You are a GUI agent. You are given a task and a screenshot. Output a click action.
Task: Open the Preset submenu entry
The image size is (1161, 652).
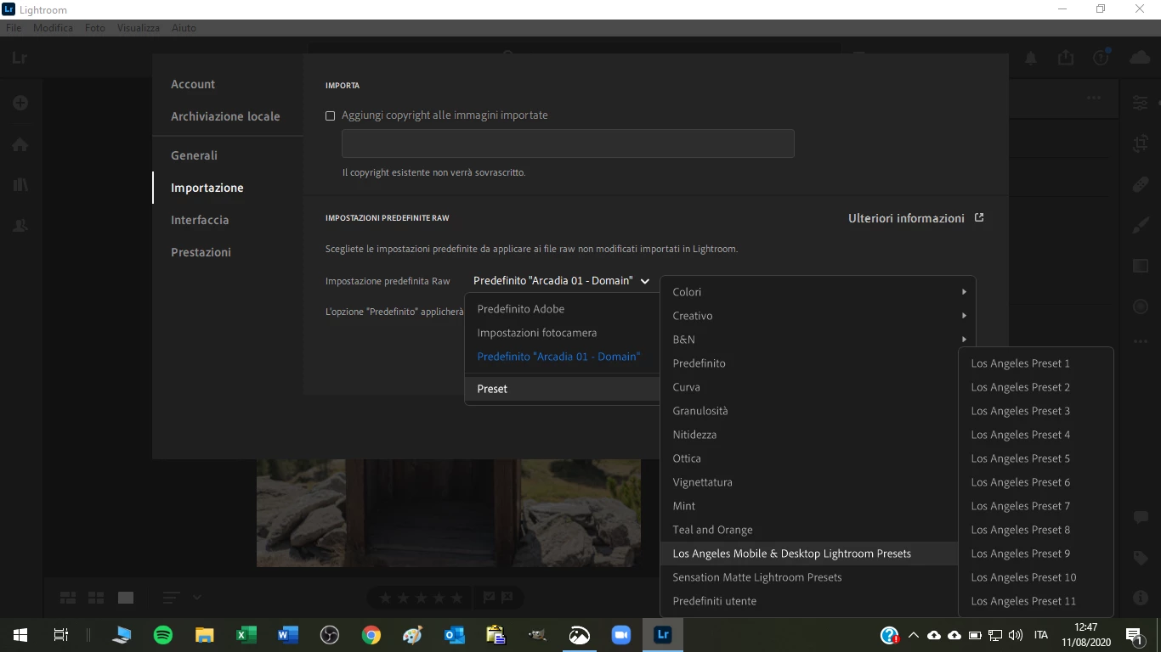563,389
